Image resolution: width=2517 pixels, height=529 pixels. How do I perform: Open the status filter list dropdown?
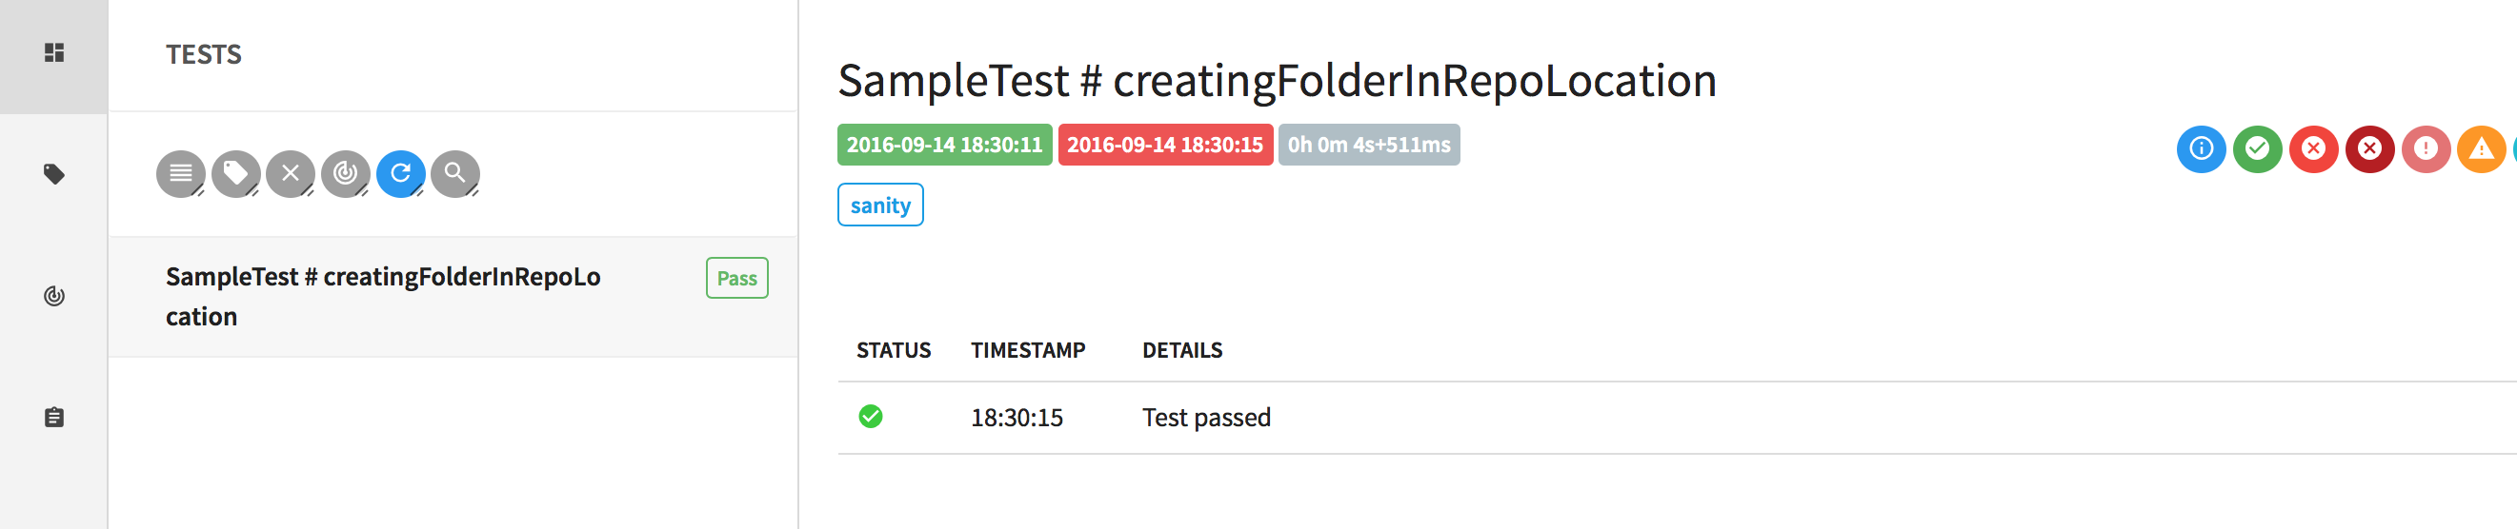(181, 174)
